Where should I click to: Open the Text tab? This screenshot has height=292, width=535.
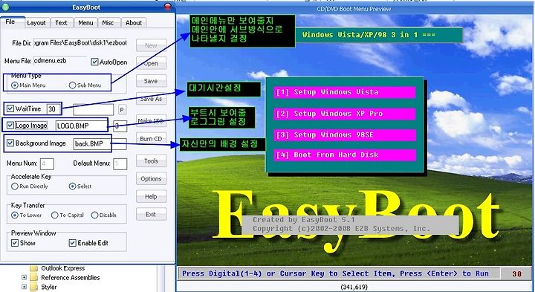click(x=62, y=22)
